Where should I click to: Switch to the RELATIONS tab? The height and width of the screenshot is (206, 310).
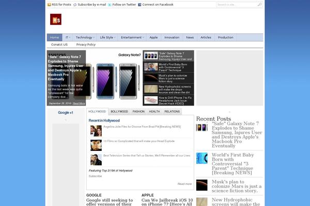(x=172, y=112)
